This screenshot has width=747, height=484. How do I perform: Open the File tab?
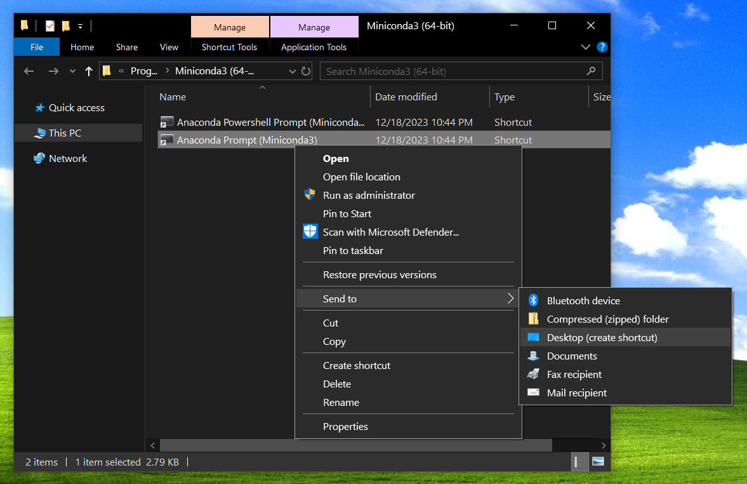(x=37, y=47)
